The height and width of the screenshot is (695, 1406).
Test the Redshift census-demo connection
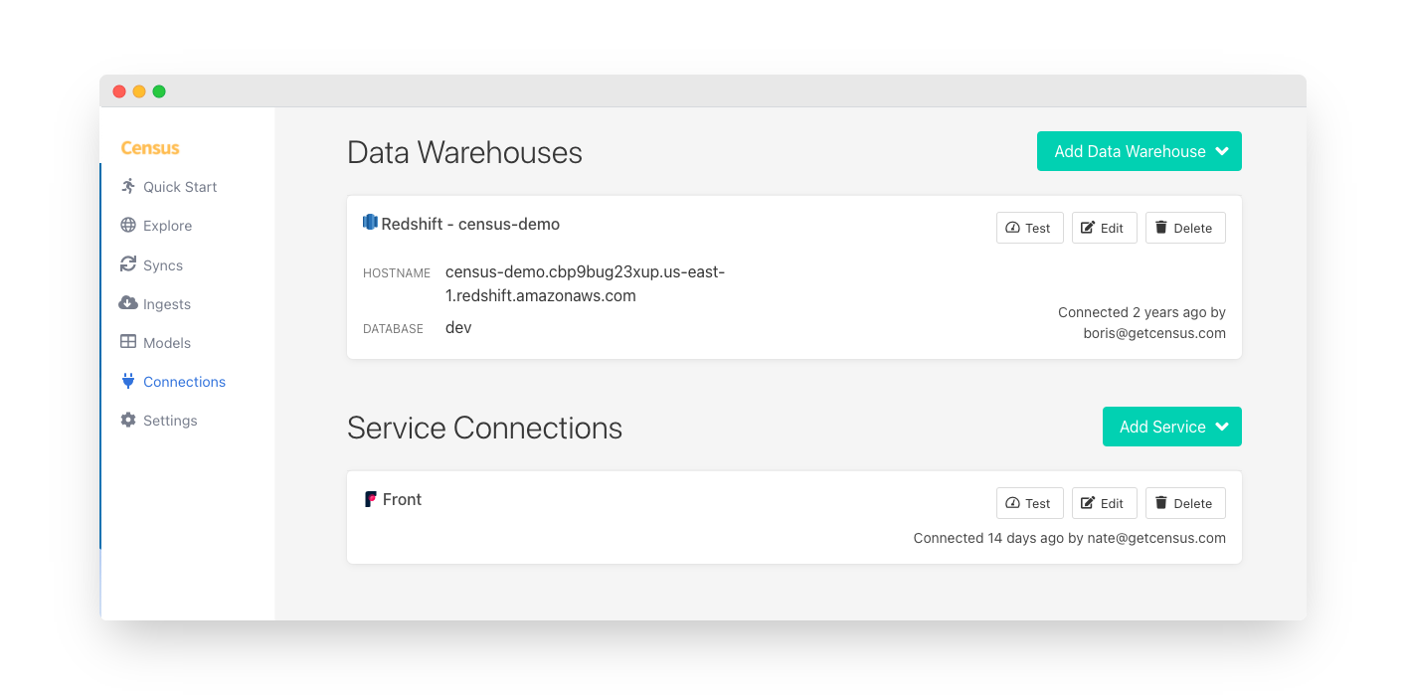pyautogui.click(x=1029, y=228)
